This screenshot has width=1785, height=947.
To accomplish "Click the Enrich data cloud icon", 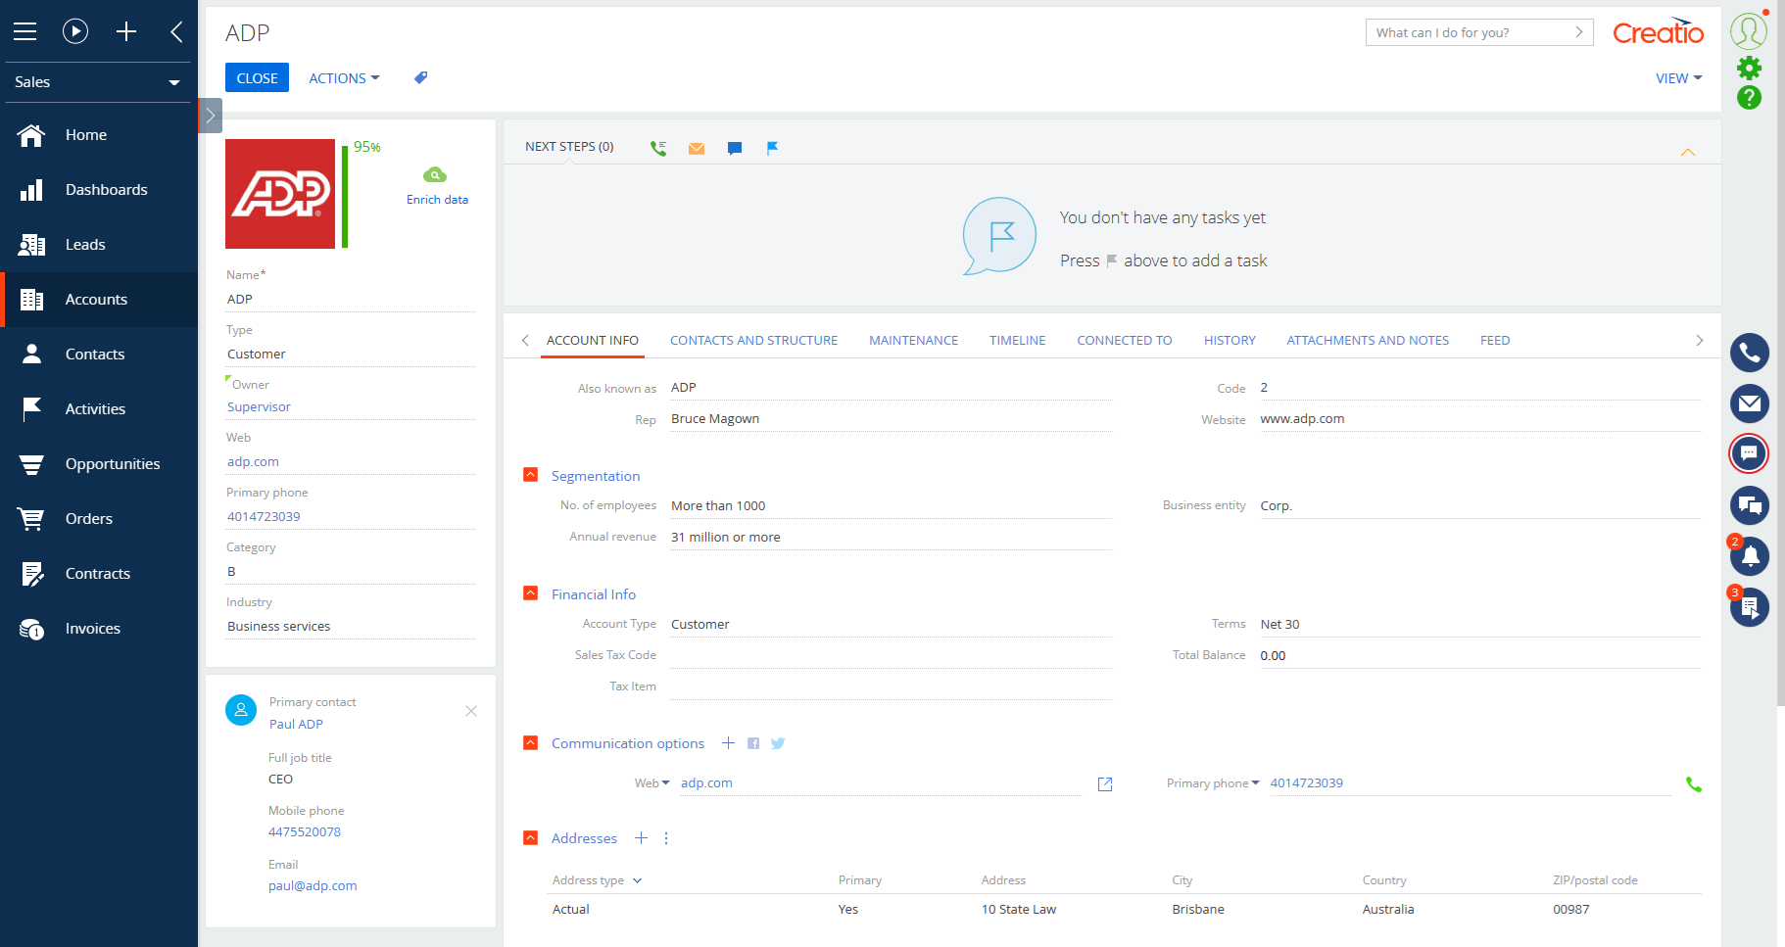I will pyautogui.click(x=436, y=175).
